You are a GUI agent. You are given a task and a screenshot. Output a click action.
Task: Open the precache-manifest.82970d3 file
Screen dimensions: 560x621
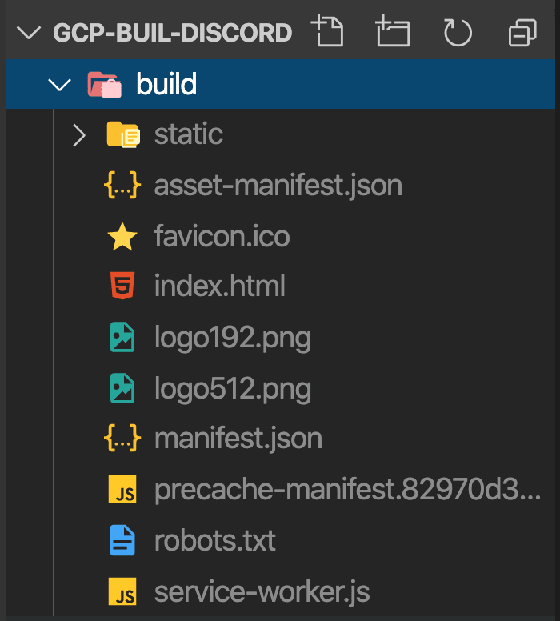[x=347, y=490]
